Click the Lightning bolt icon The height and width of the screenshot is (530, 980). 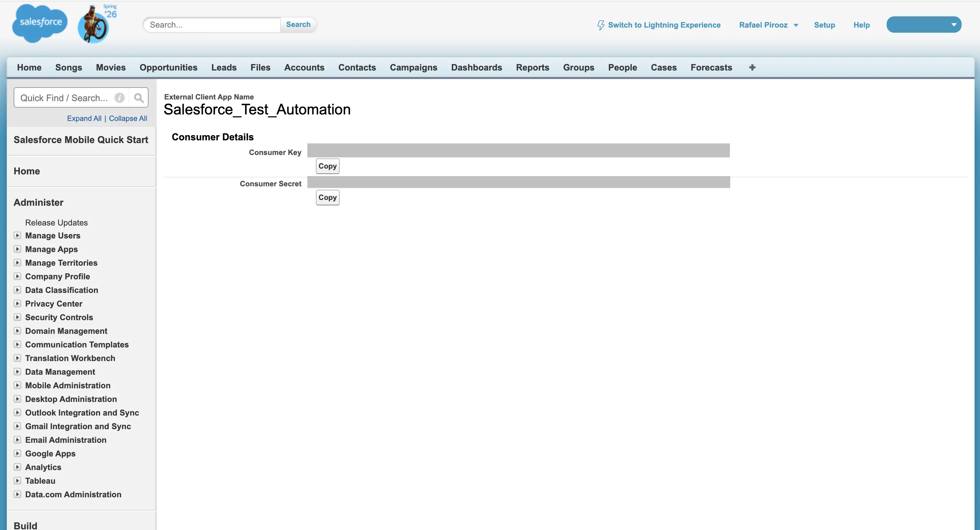pos(600,25)
